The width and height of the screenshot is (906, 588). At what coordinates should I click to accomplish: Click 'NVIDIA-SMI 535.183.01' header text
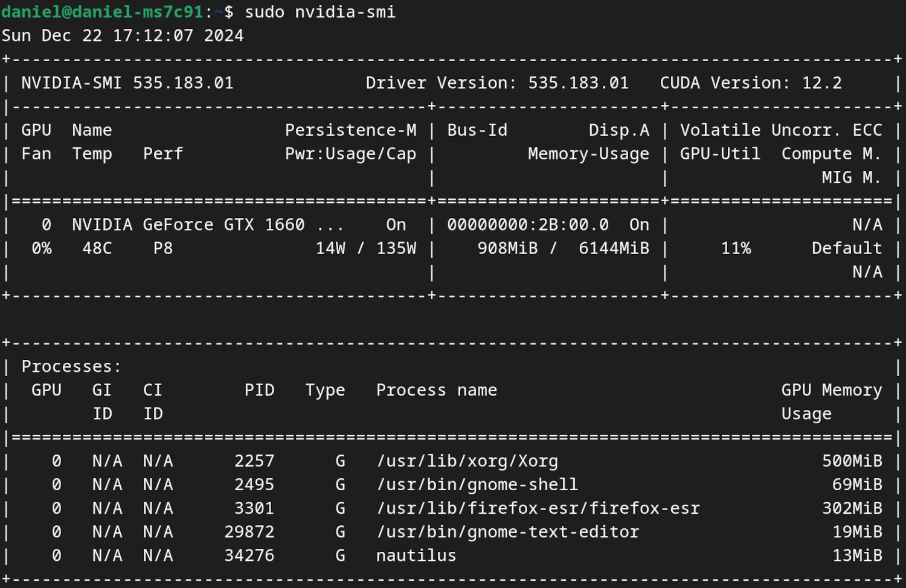pyautogui.click(x=127, y=83)
